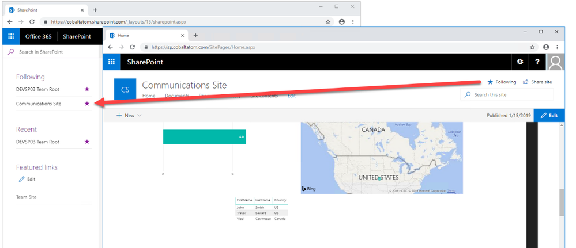Open Site contents navigation link

pyautogui.click(x=264, y=96)
